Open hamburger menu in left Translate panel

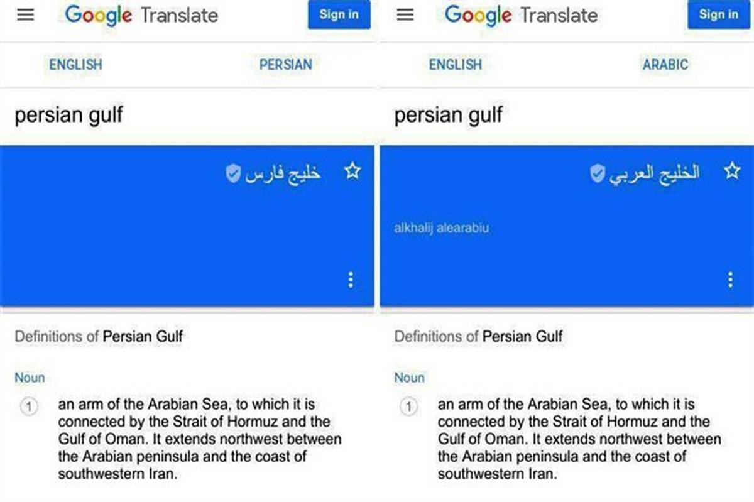coord(25,15)
